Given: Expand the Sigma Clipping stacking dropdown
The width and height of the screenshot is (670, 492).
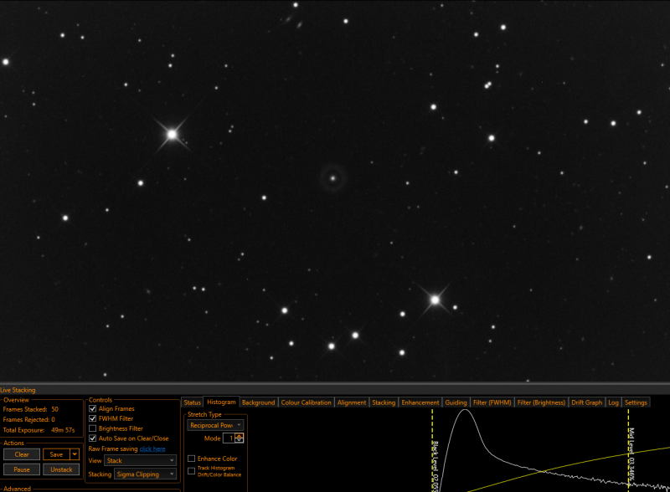Looking at the screenshot, I should tap(145, 474).
